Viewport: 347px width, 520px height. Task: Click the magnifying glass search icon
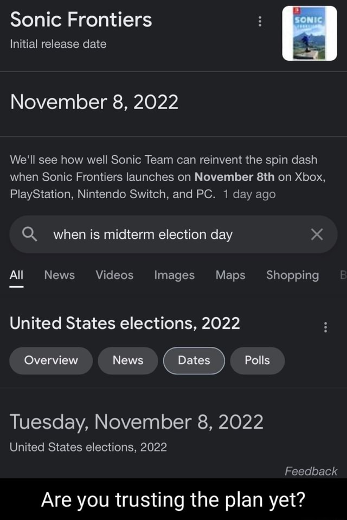[x=30, y=234]
